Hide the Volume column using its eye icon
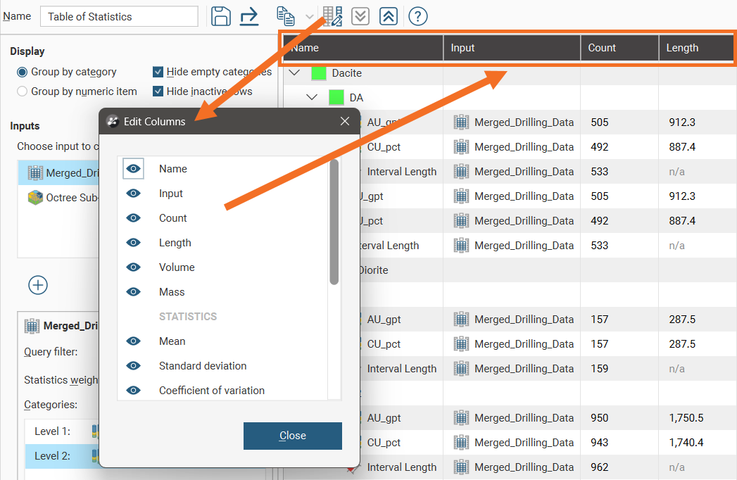Viewport: 737px width, 480px height. [x=133, y=267]
